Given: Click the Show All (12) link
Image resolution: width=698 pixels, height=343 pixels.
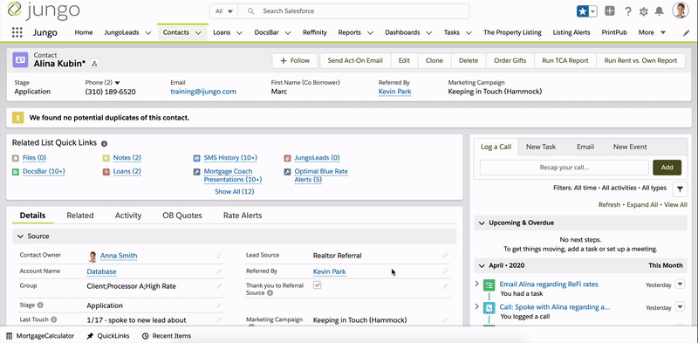Looking at the screenshot, I should point(234,191).
